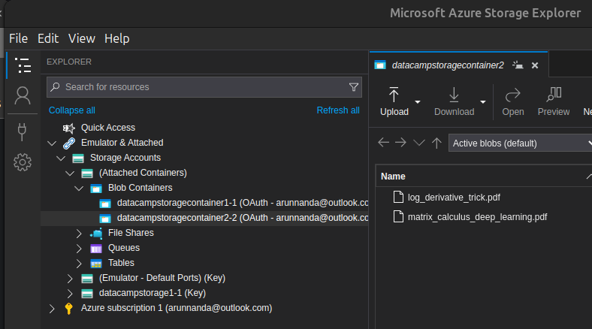Image resolution: width=592 pixels, height=329 pixels.
Task: Click the Queues icon
Action: point(96,249)
